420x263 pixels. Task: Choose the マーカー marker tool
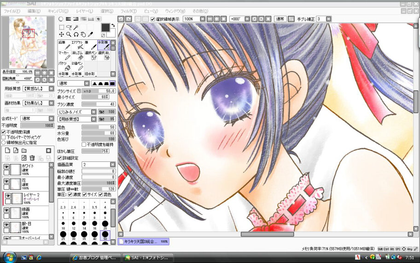[64, 55]
